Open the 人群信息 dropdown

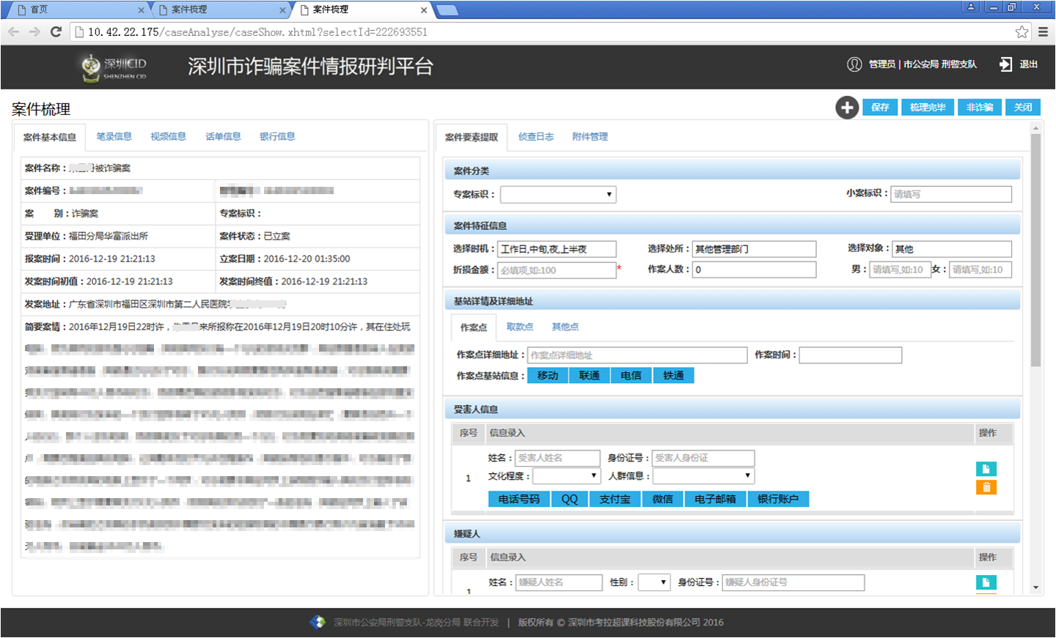coord(703,476)
